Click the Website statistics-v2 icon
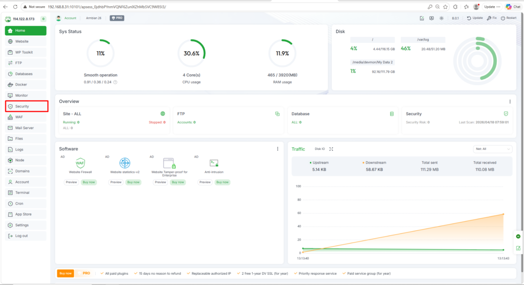 point(125,163)
